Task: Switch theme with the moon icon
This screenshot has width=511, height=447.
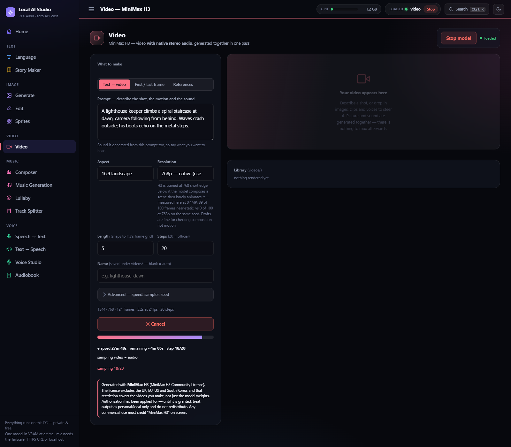Action: tap(499, 9)
